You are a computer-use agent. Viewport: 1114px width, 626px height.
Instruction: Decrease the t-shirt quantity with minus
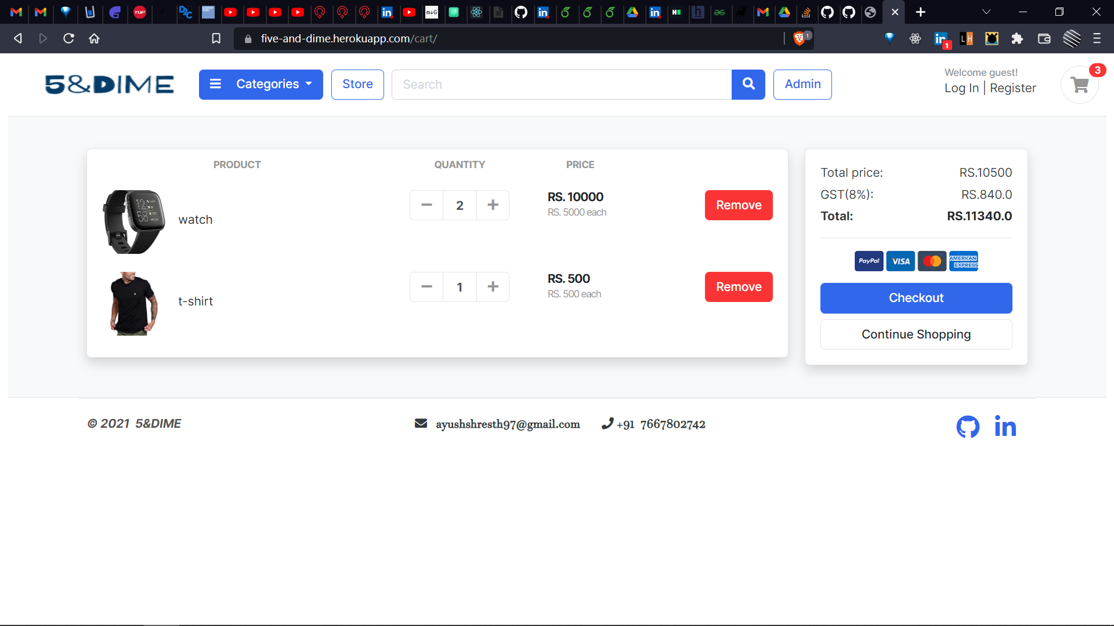[426, 286]
